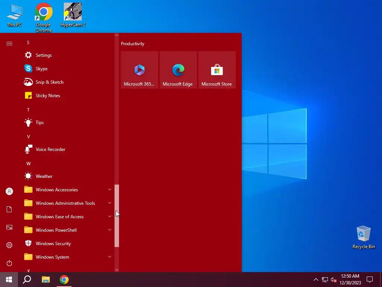Image resolution: width=382 pixels, height=287 pixels.
Task: Jump to letter T section header
Action: pyautogui.click(x=28, y=109)
